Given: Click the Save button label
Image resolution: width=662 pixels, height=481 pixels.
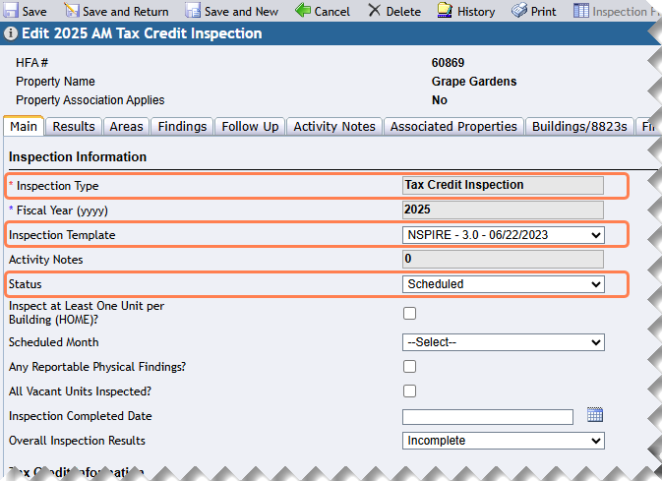Looking at the screenshot, I should click(x=34, y=12).
